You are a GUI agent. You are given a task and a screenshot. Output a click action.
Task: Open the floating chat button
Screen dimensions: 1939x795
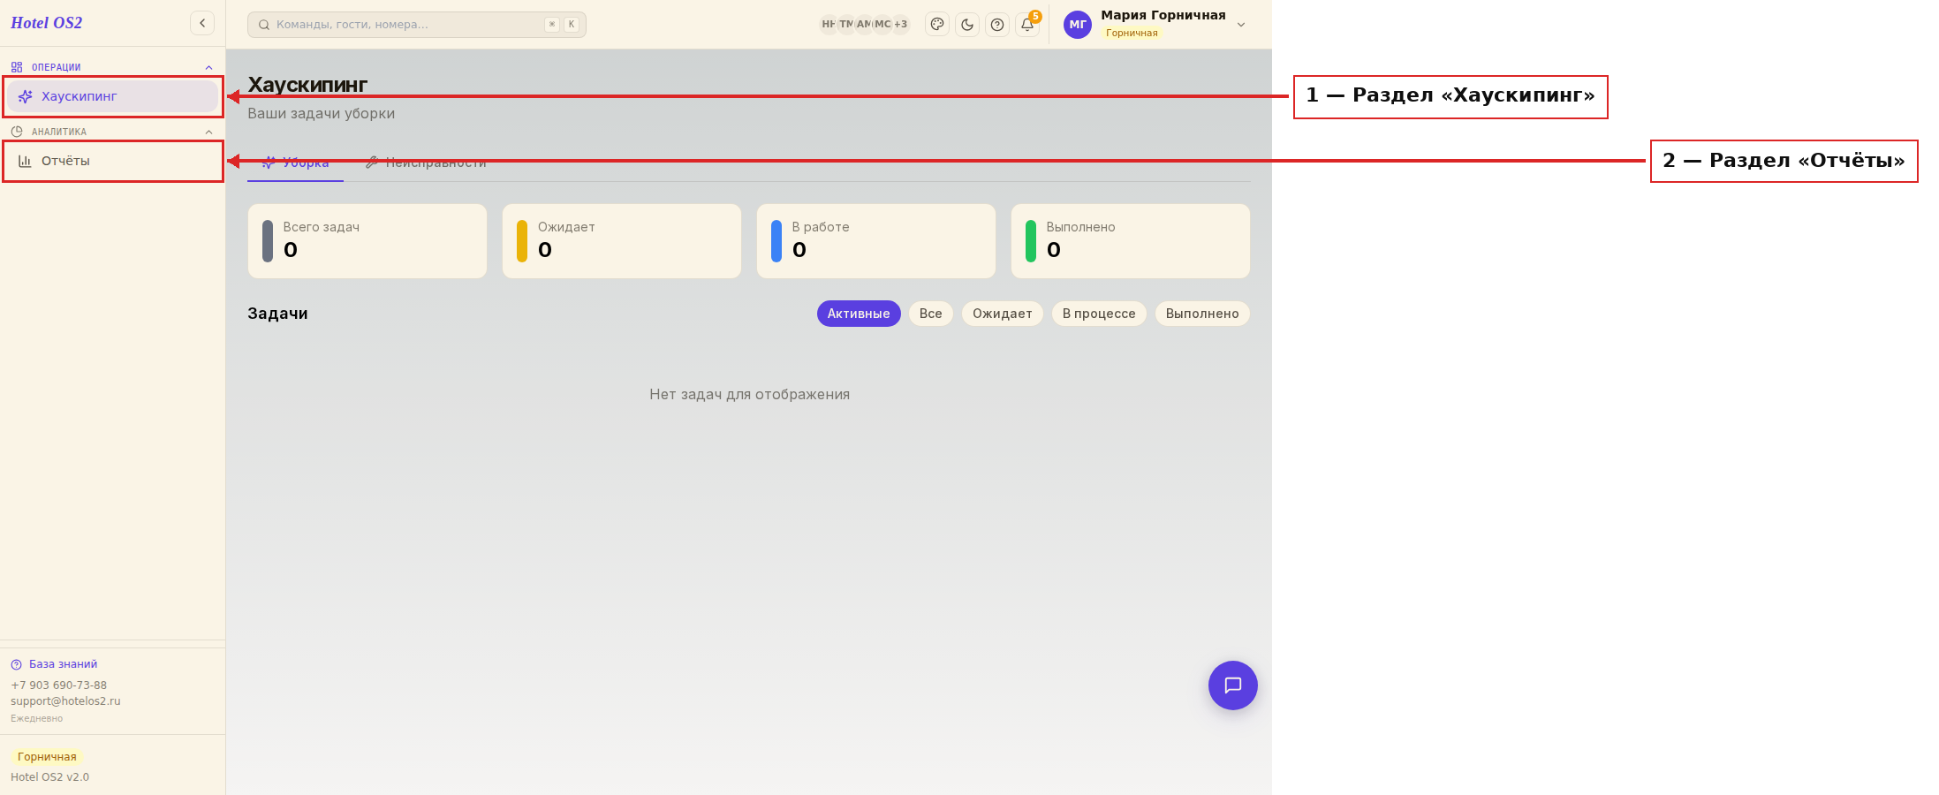1233,685
